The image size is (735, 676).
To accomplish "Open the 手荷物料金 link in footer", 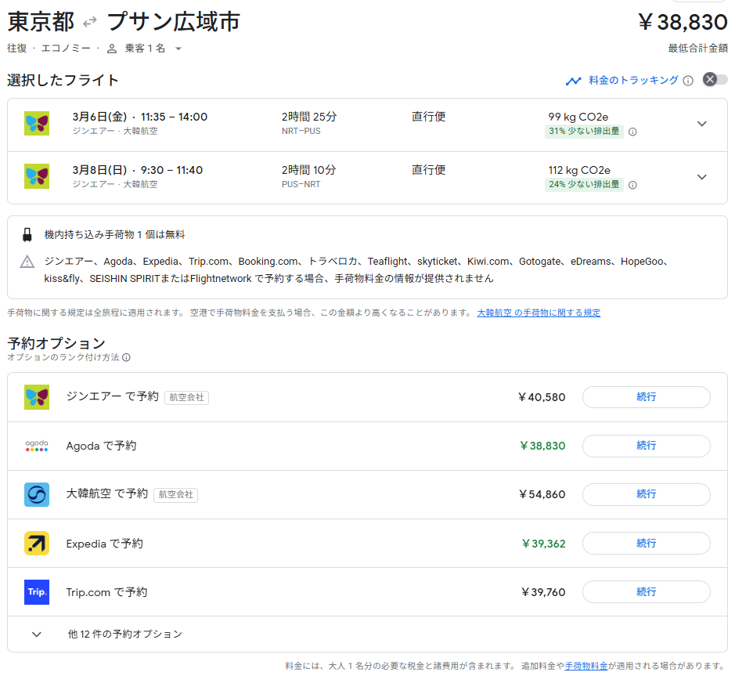I will coord(586,666).
